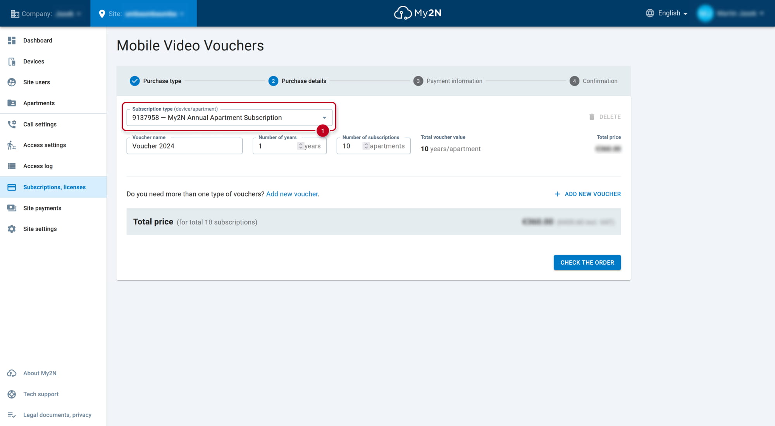Screen dimensions: 775x426
Task: Click the DELETE voucher button
Action: 604,117
